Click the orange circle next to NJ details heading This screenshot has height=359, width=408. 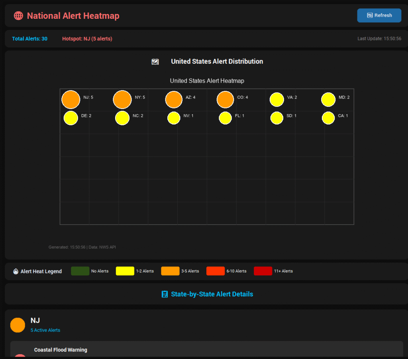(x=18, y=325)
